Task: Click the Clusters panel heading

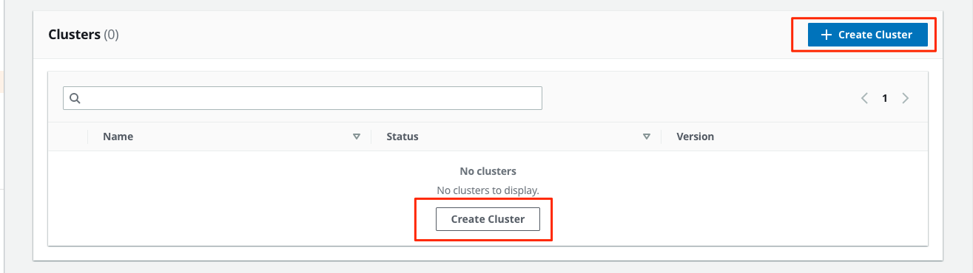Action: click(74, 35)
